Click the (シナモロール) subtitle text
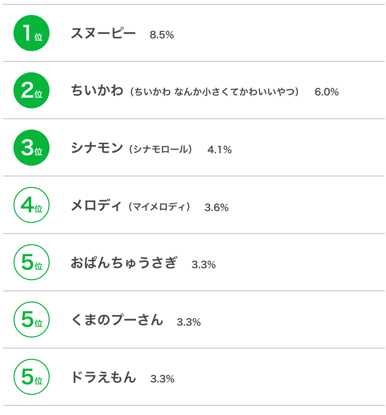This screenshot has width=386, height=415. [161, 149]
